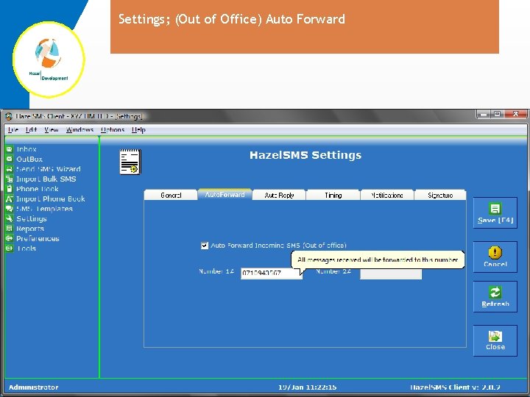Click the OutBox envelope icon
Image resolution: width=530 pixels, height=397 pixels.
9,159
